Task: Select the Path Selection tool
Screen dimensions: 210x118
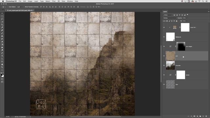Action: point(2,59)
